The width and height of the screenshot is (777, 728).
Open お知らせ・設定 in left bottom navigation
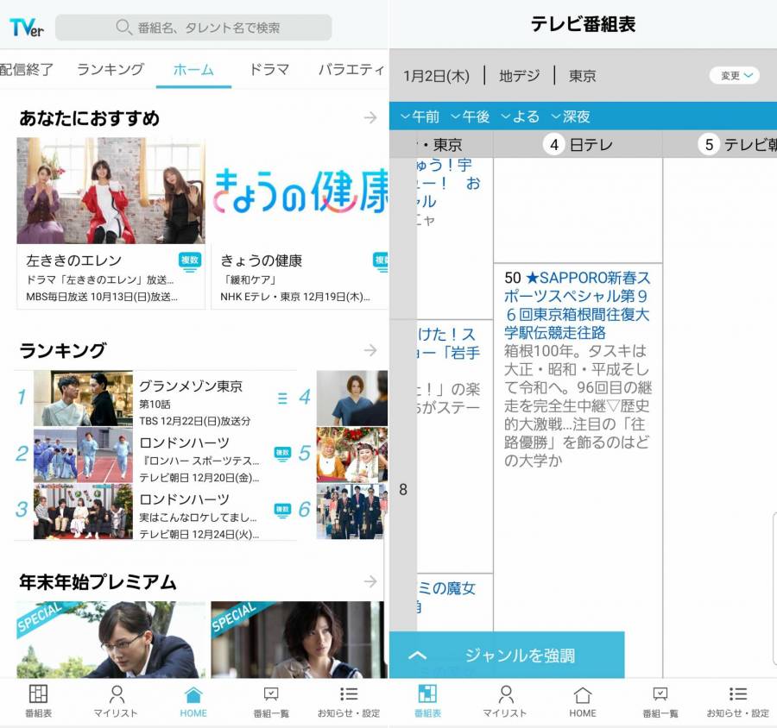click(x=349, y=700)
